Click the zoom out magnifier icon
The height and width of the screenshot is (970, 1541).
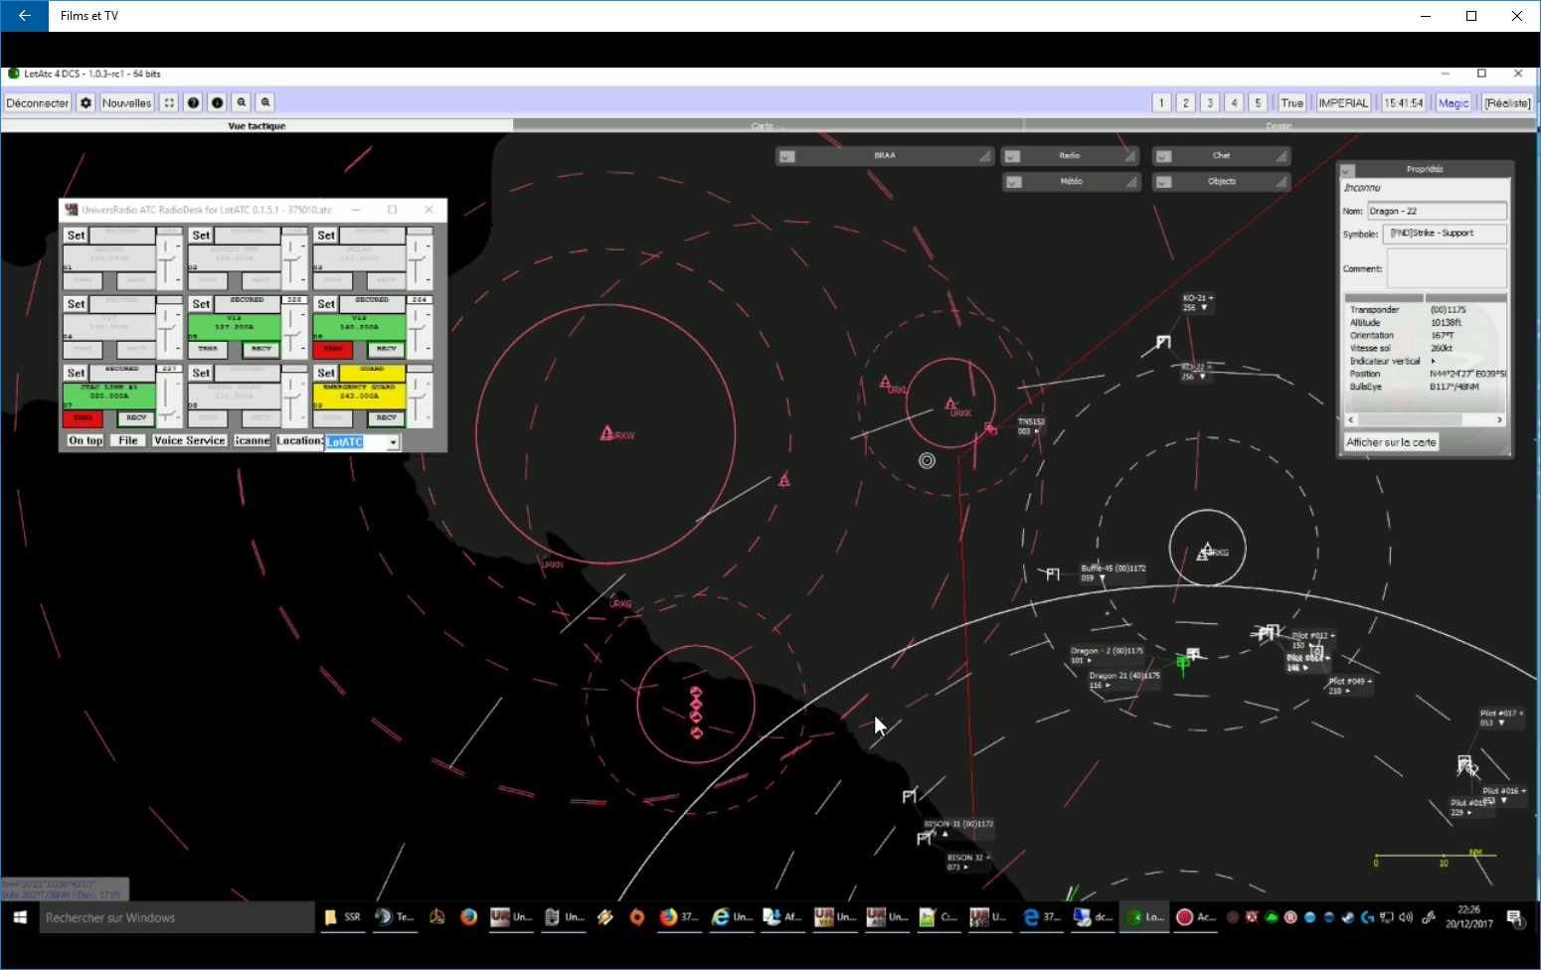[x=242, y=102]
